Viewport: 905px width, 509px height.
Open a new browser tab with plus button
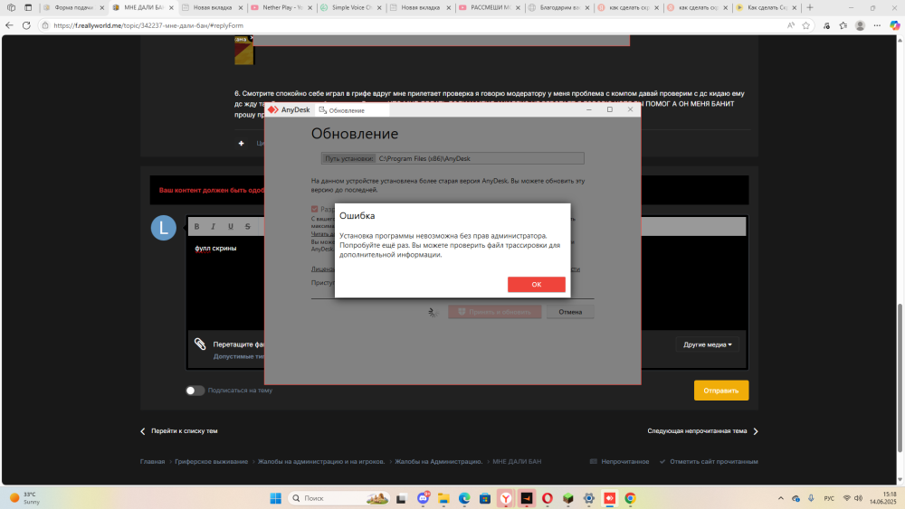pos(810,7)
